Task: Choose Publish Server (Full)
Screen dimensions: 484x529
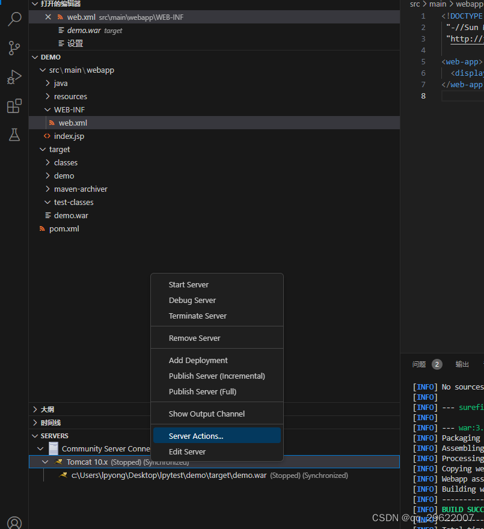Action: pos(216,391)
